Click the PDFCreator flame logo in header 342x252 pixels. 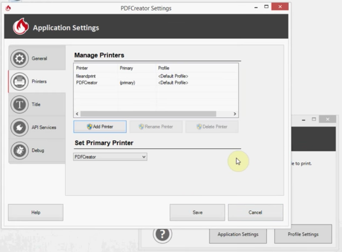pyautogui.click(x=21, y=27)
